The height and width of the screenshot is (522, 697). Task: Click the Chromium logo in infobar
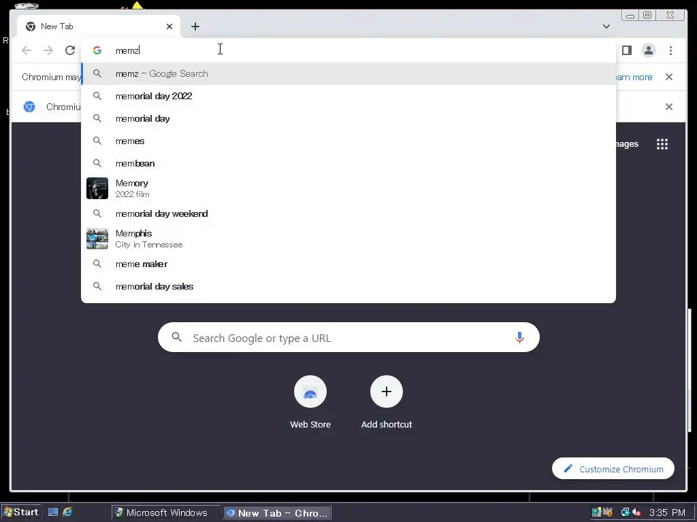pyautogui.click(x=29, y=107)
